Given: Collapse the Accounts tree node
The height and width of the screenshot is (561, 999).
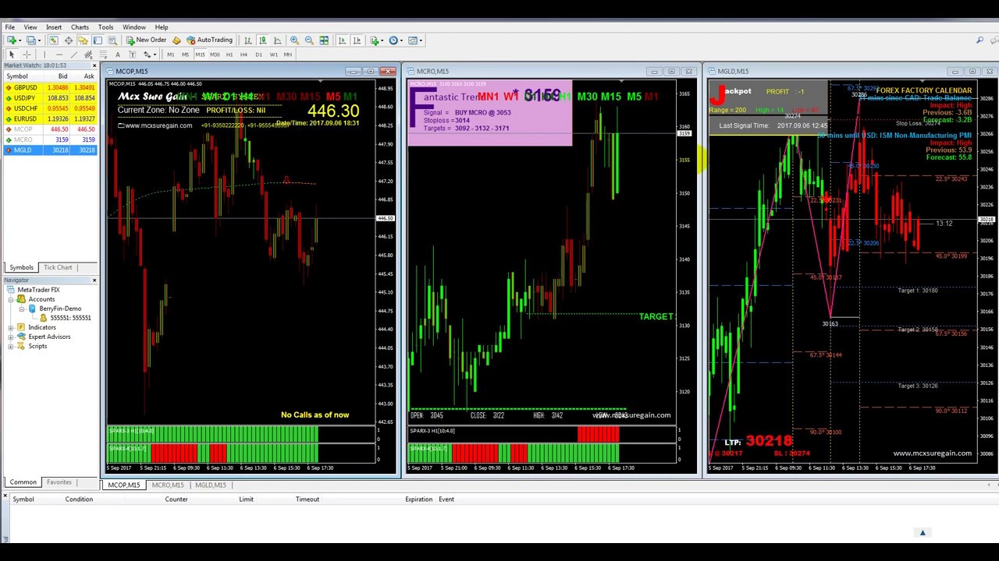Looking at the screenshot, I should (x=11, y=299).
